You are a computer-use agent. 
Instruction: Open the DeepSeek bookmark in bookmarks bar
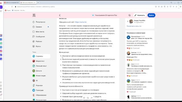(18, 10)
